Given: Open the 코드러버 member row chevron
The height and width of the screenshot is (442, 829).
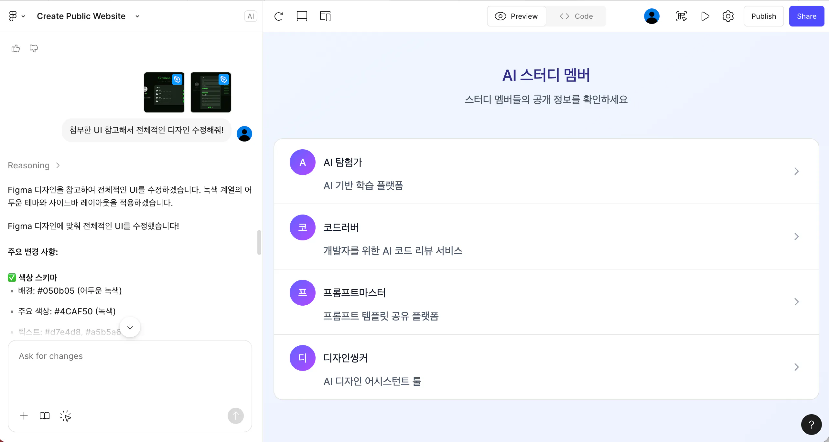Looking at the screenshot, I should 797,237.
